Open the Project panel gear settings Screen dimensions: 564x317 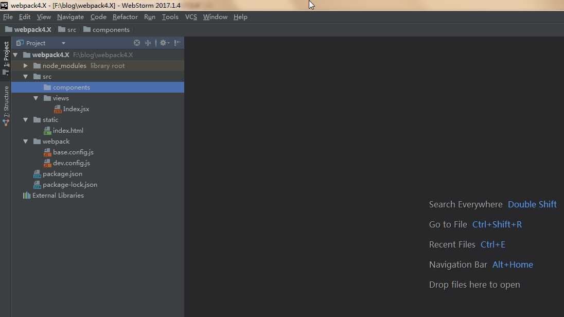pos(164,43)
